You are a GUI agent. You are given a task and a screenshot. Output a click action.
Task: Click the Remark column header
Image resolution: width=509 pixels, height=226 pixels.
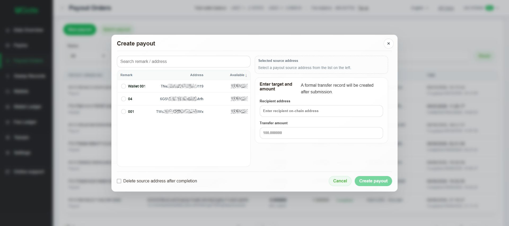pos(126,75)
